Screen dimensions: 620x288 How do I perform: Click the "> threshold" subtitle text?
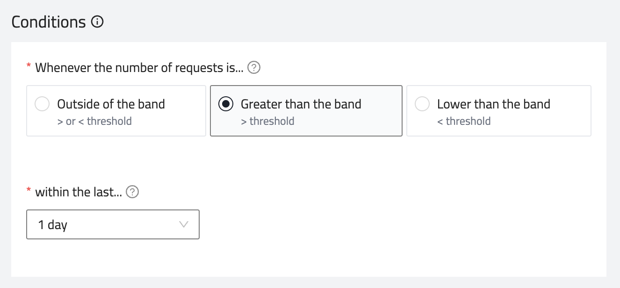click(x=267, y=122)
